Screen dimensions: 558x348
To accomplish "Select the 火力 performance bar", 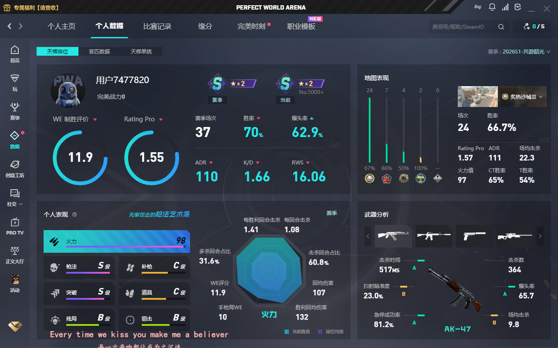I will (x=117, y=241).
